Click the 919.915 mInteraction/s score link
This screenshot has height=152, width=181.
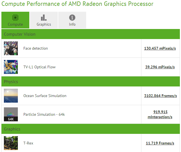(160, 114)
